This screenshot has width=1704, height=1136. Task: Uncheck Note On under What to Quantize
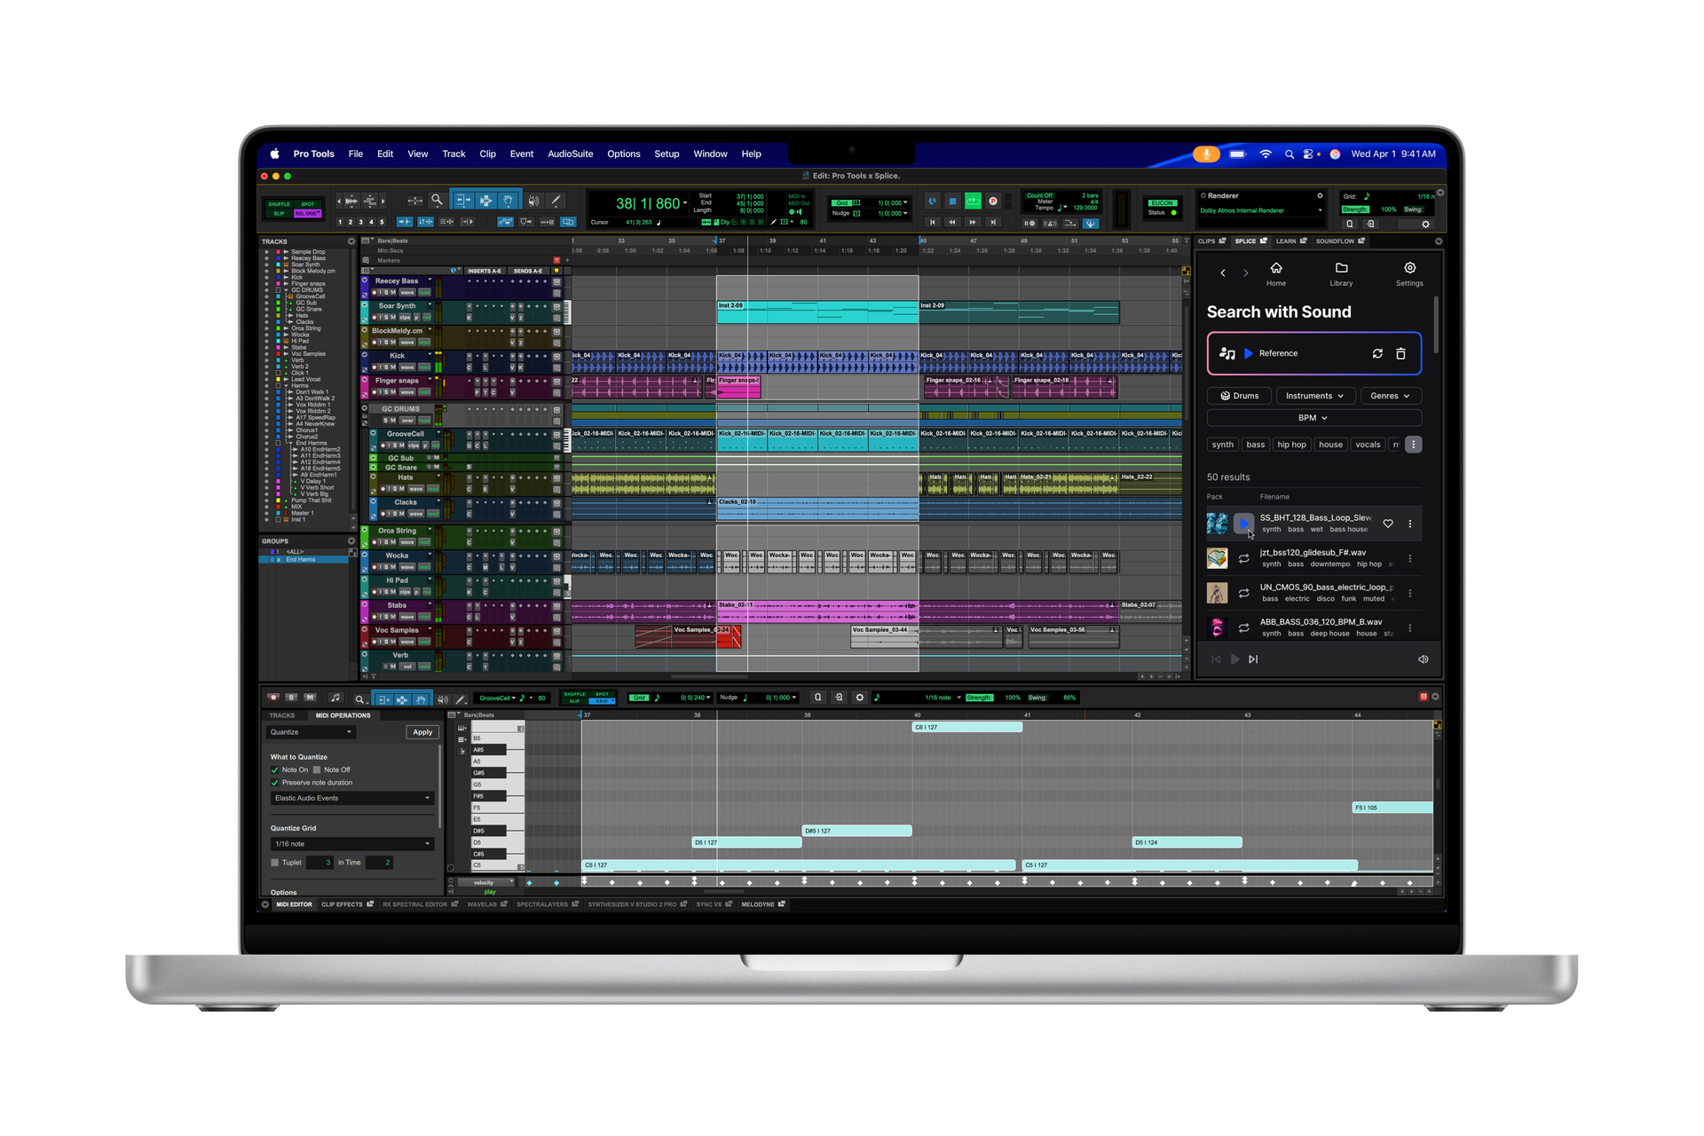click(275, 769)
